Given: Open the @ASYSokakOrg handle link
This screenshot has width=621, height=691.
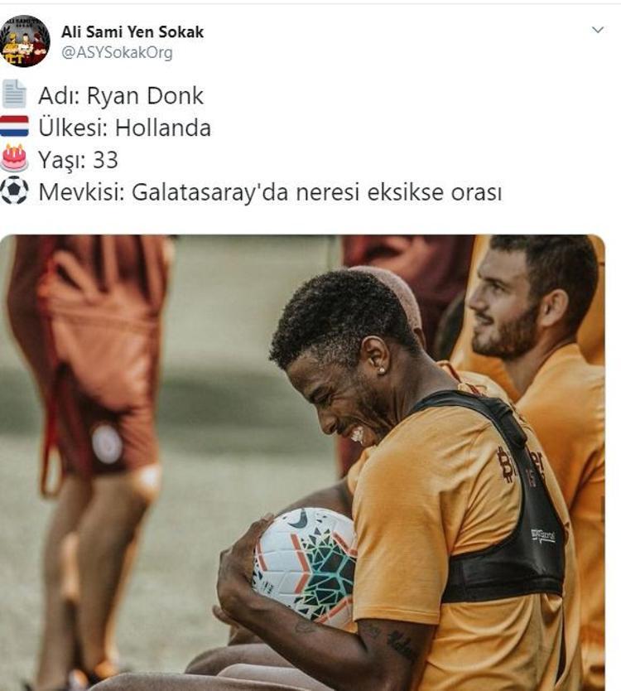Looking at the screenshot, I should tap(117, 53).
